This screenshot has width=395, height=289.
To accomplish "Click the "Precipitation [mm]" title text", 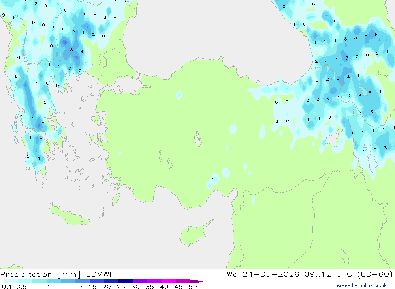I will tap(40, 274).
